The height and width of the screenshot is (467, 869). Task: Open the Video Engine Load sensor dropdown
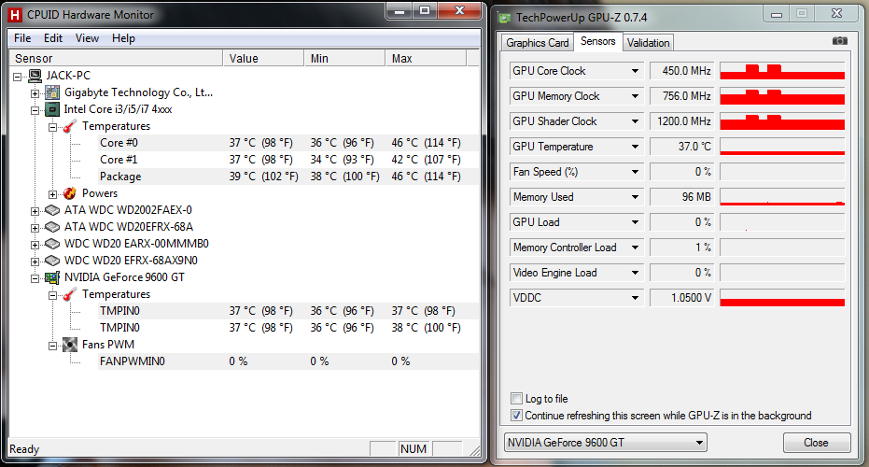click(x=635, y=273)
